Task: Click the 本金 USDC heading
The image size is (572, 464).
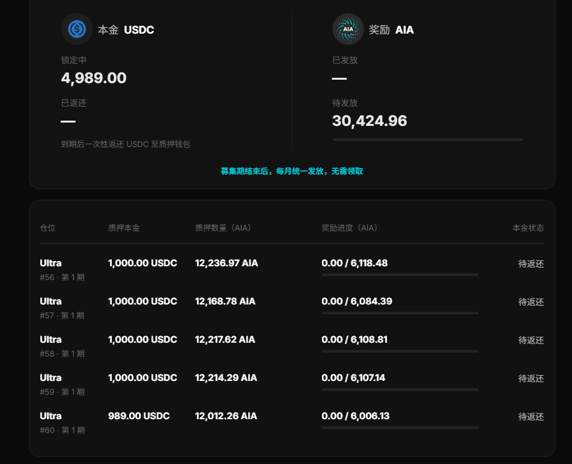Action: coord(126,30)
